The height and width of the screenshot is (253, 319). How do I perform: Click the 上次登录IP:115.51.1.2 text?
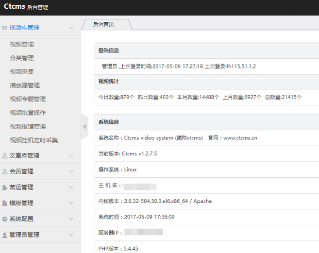tap(230, 67)
